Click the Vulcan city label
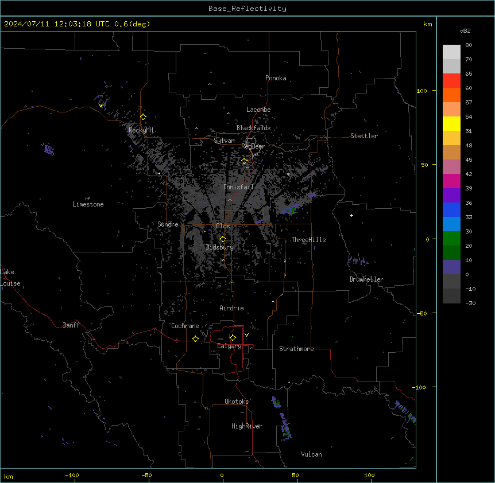Image resolution: width=495 pixels, height=483 pixels. (x=312, y=454)
